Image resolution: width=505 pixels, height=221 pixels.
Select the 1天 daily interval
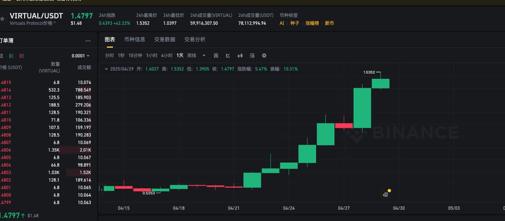(x=180, y=55)
